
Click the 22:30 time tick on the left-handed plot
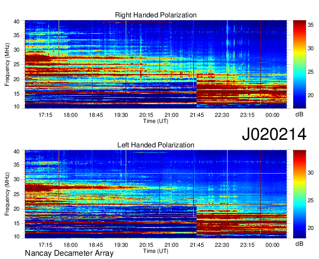point(222,245)
